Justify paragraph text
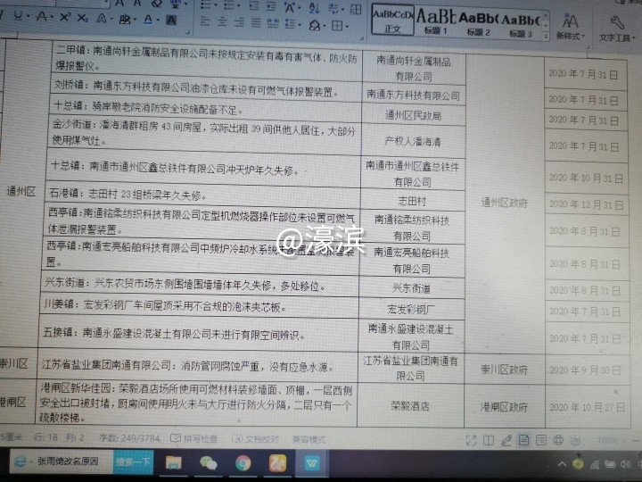Image resolution: width=642 pixels, height=482 pixels. click(x=256, y=23)
